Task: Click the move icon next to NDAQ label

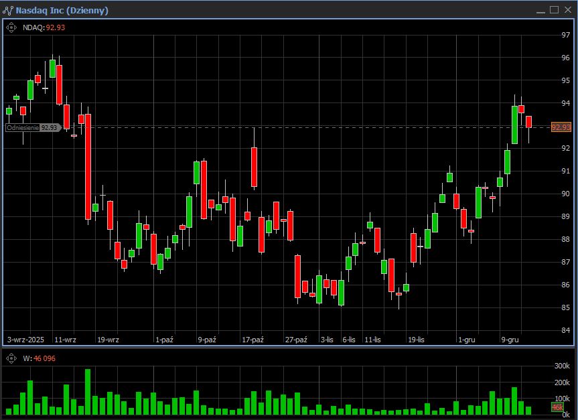Action: click(11, 27)
